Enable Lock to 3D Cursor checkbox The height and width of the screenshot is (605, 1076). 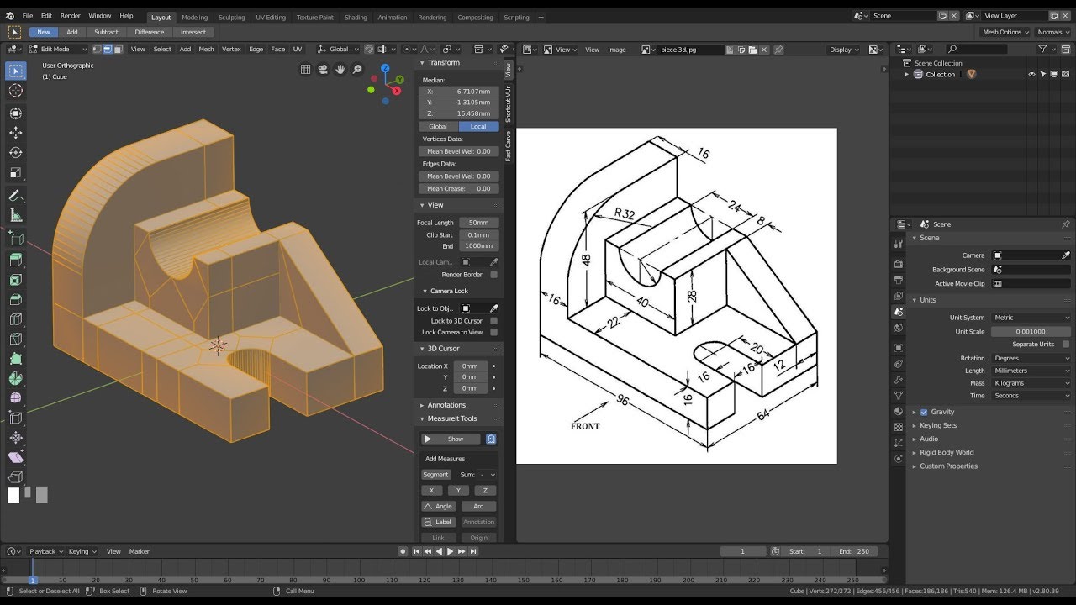[x=493, y=321]
